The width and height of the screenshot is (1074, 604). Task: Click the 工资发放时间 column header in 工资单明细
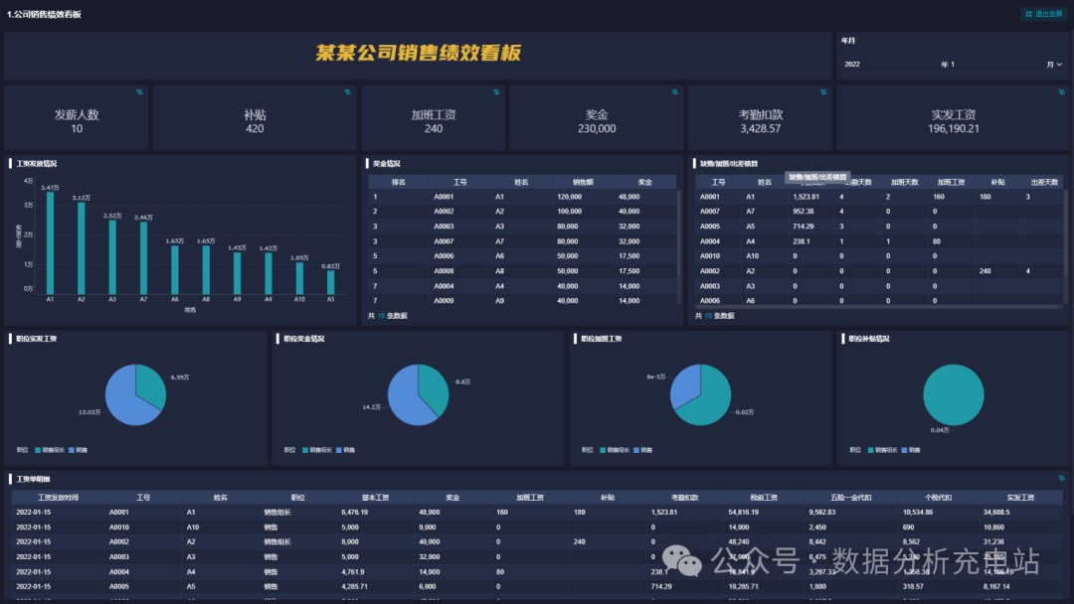tap(59, 498)
